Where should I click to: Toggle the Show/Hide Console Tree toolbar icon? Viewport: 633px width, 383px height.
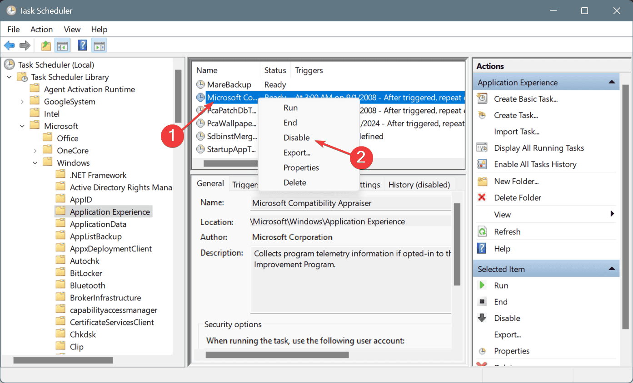coord(62,45)
